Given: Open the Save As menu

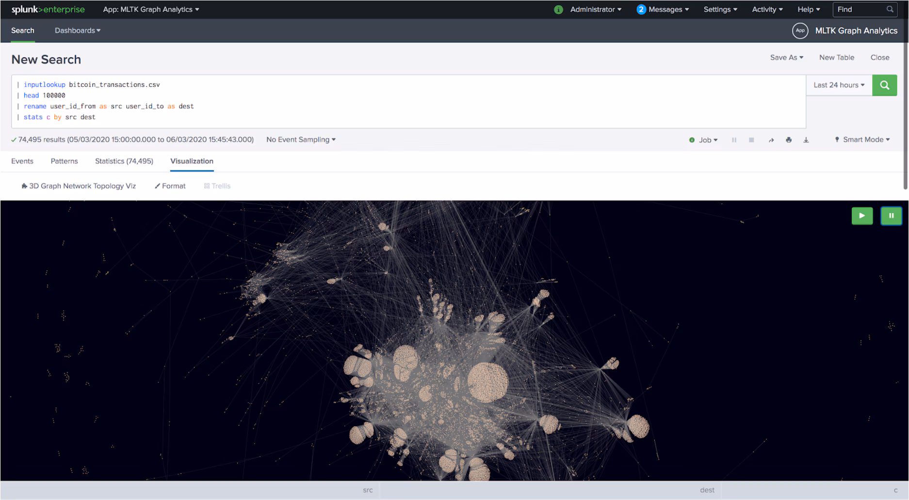Looking at the screenshot, I should point(786,57).
